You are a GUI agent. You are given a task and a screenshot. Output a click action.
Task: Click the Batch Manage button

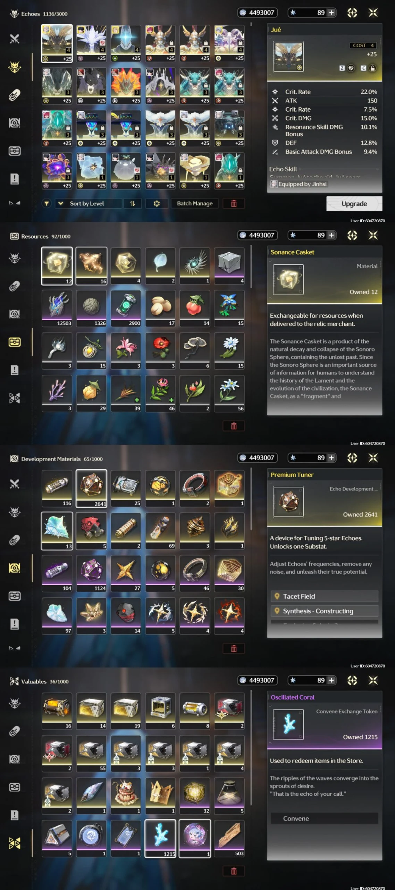(195, 204)
